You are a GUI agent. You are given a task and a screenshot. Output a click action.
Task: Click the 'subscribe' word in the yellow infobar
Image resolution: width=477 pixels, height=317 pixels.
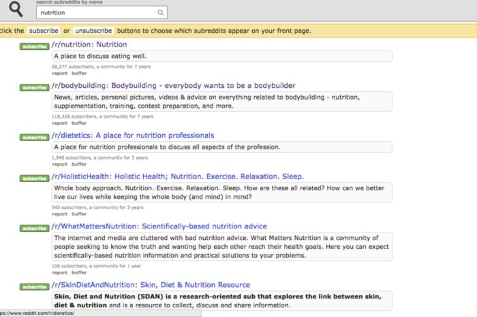(x=44, y=31)
